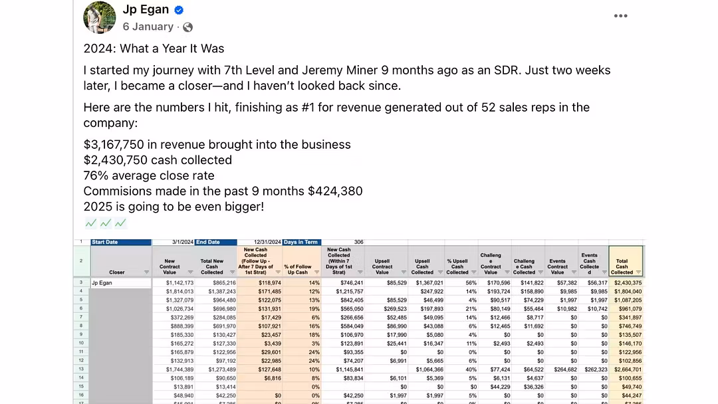Viewport: 718px width, 404px height.
Task: Select the Jp Egan closer cell
Action: [121, 283]
